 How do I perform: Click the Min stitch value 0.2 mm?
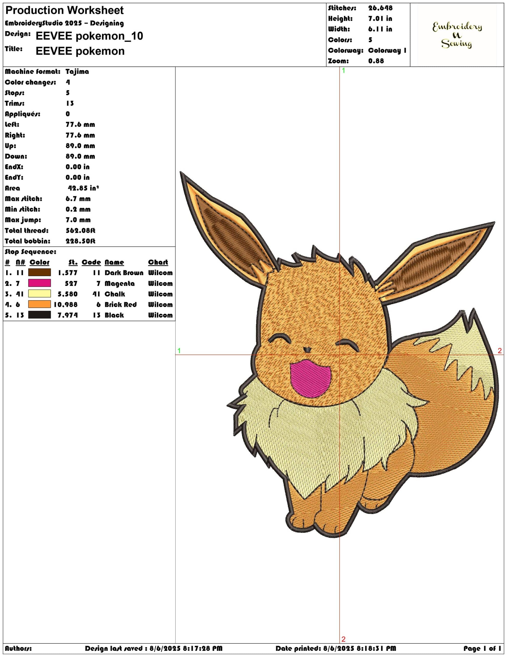click(x=78, y=209)
